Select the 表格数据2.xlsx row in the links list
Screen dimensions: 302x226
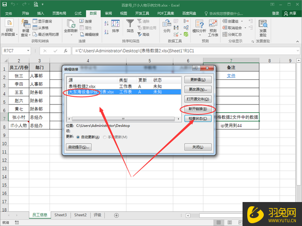pos(124,86)
